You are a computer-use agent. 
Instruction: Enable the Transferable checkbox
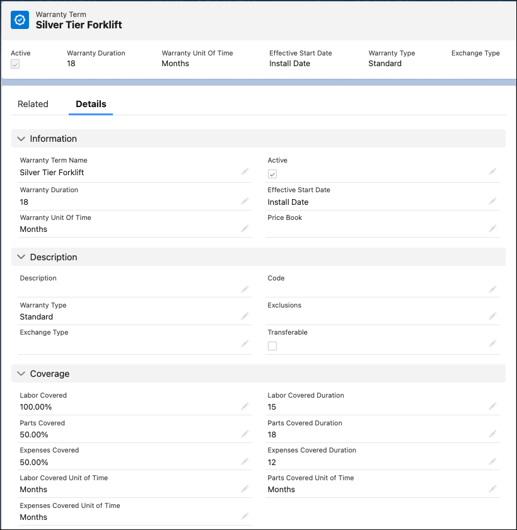point(272,346)
